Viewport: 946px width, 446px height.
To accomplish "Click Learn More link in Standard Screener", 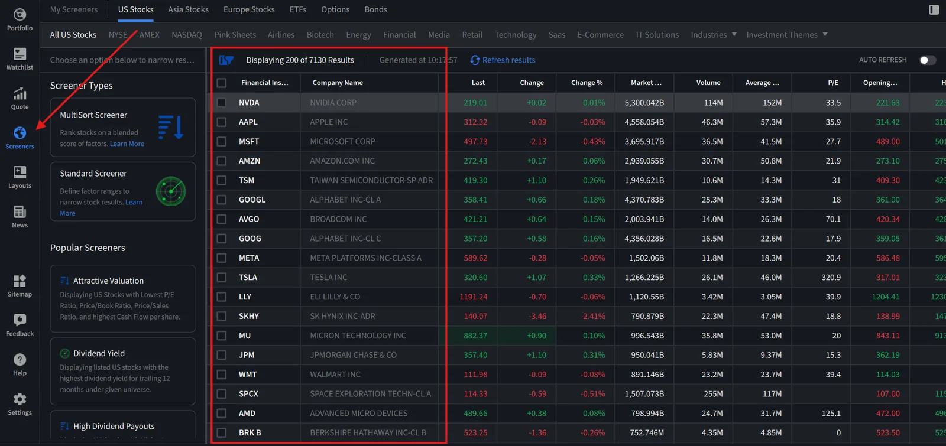I will (x=101, y=207).
